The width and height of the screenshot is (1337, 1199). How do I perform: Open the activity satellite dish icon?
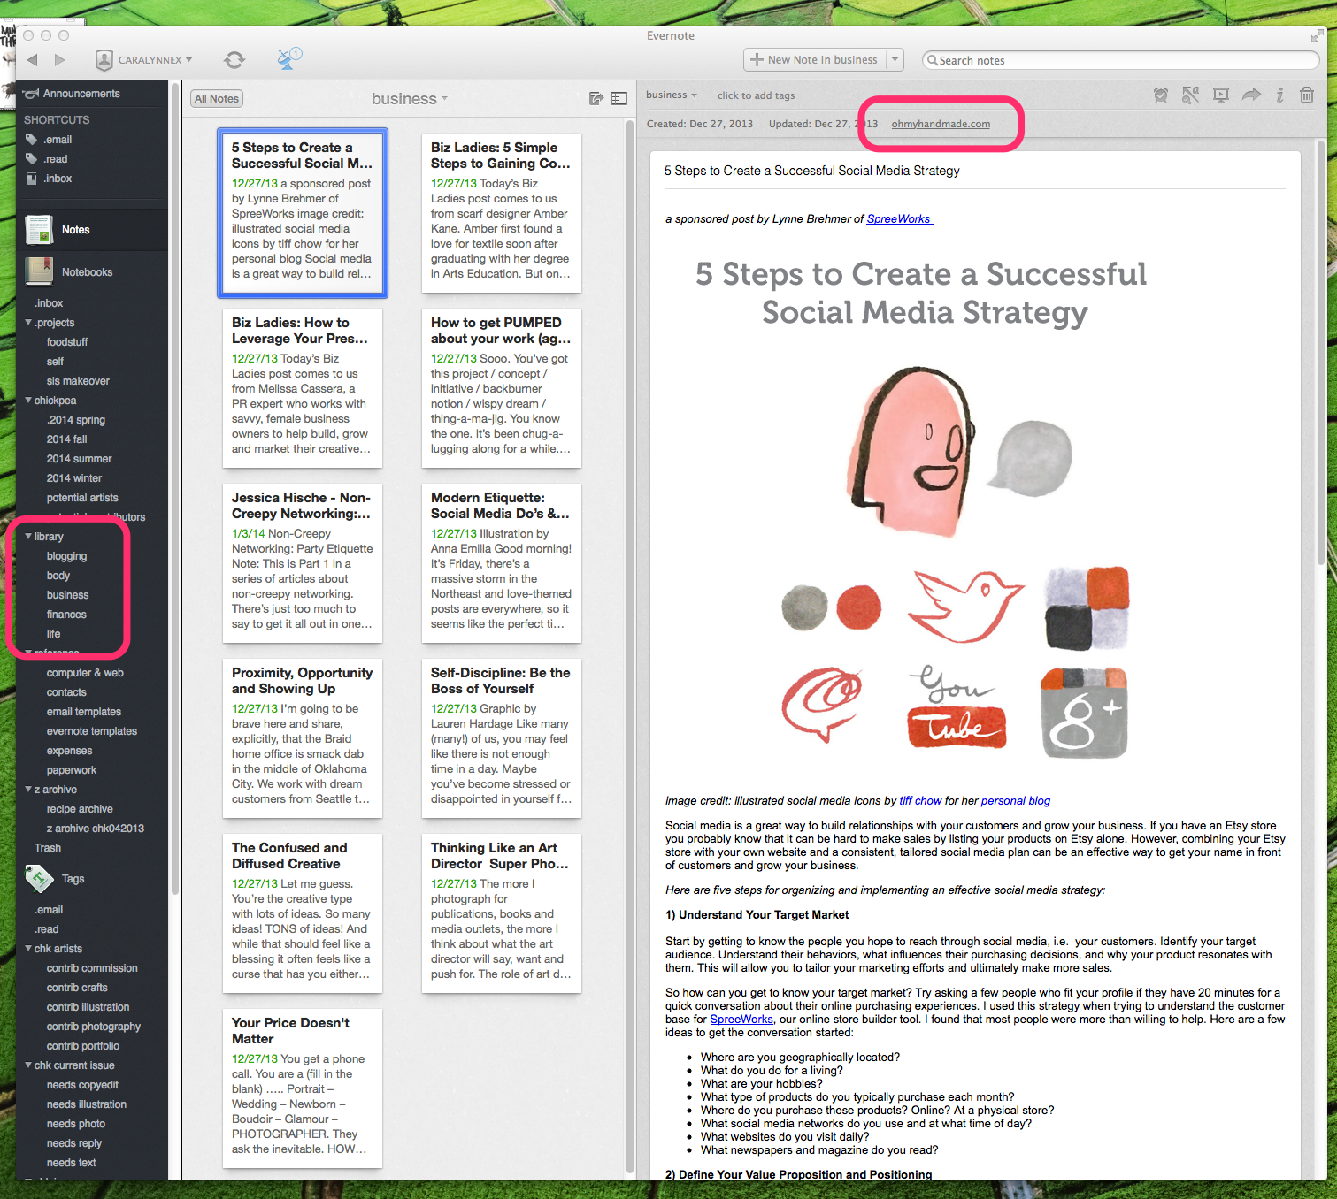click(x=288, y=58)
